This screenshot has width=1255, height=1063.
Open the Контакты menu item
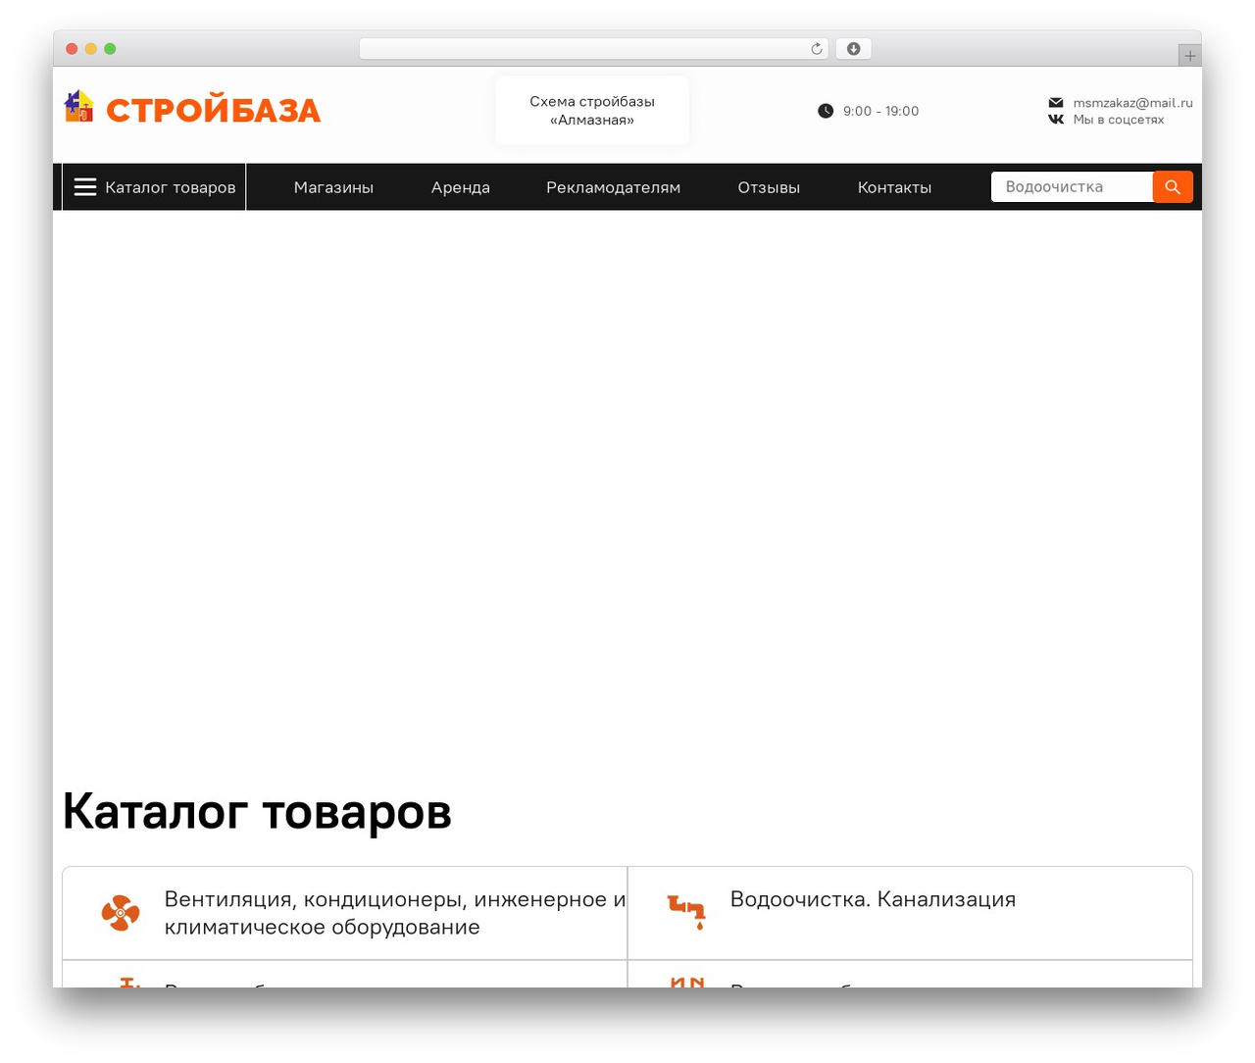(894, 187)
